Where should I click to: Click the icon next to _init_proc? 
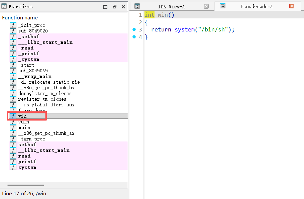pos(13,25)
